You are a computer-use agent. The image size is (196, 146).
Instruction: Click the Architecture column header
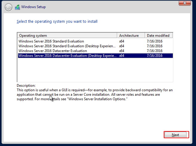point(131,36)
